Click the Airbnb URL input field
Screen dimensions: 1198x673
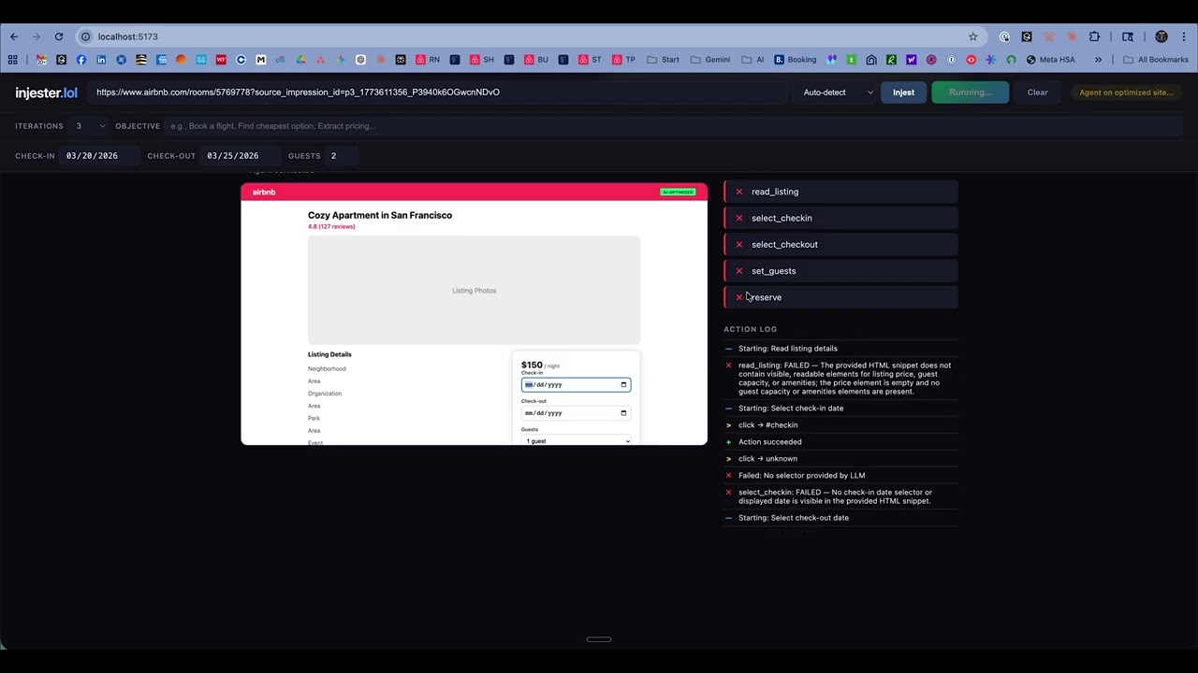pos(438,93)
